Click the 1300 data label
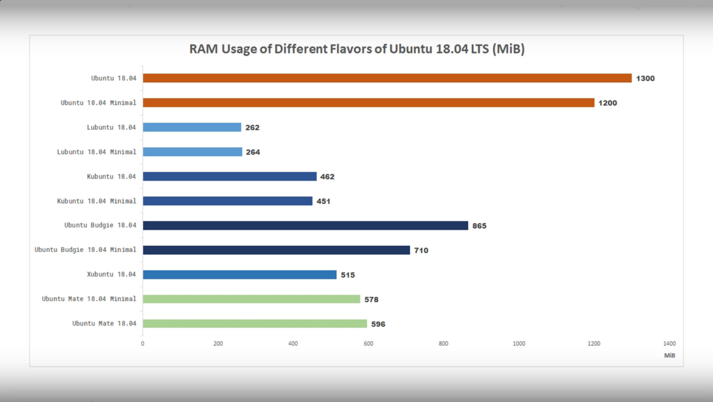This screenshot has height=402, width=713. coord(645,78)
